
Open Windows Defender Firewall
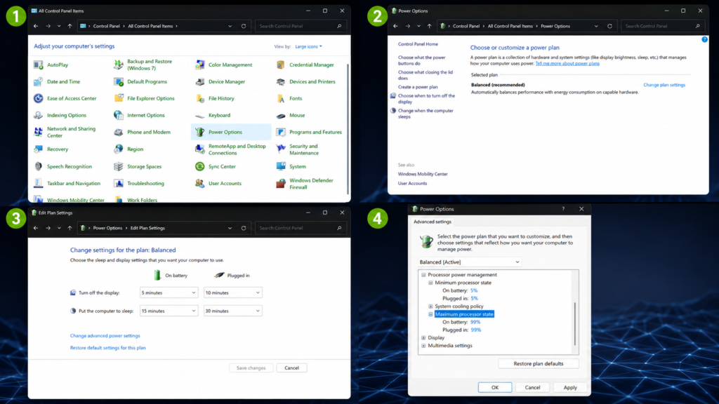(x=305, y=184)
